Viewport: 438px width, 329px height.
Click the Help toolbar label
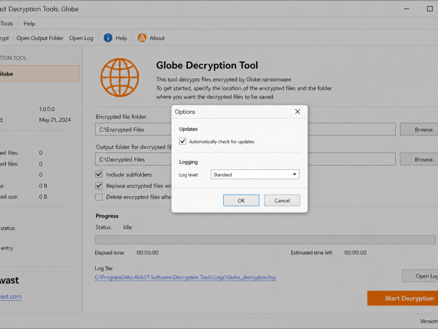pos(121,38)
